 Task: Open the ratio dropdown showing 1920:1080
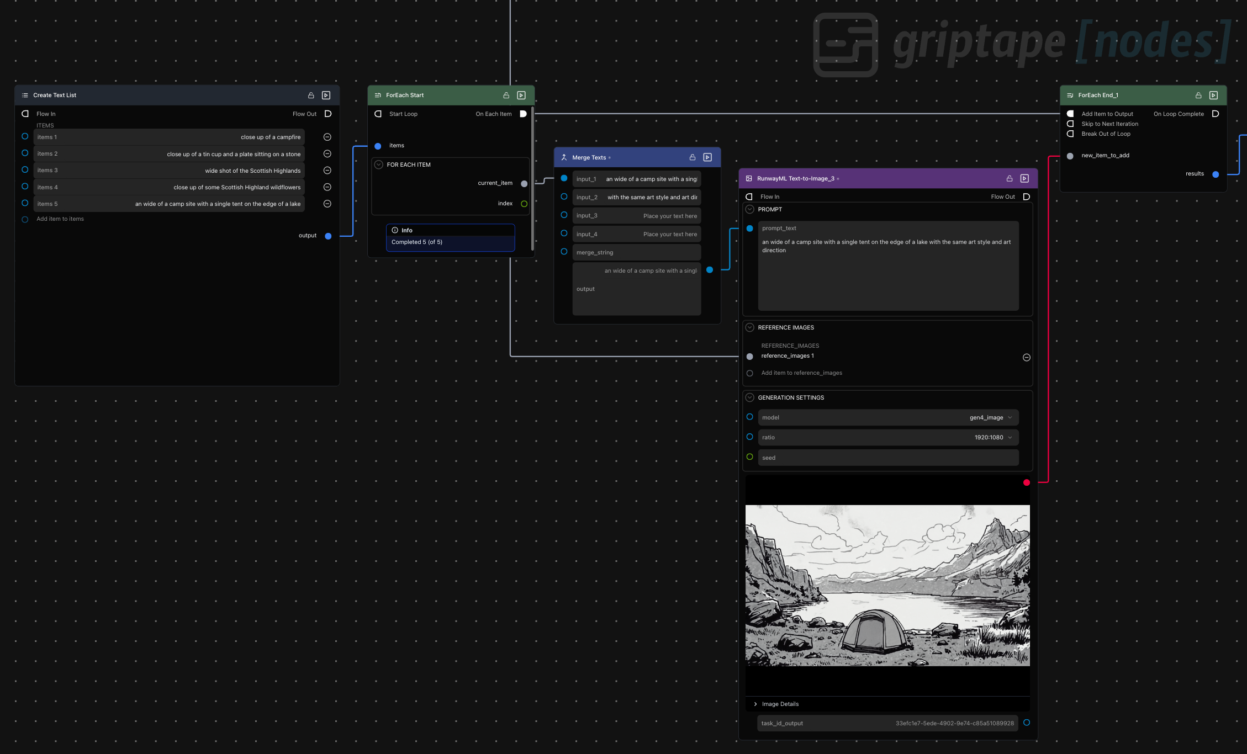click(x=888, y=437)
